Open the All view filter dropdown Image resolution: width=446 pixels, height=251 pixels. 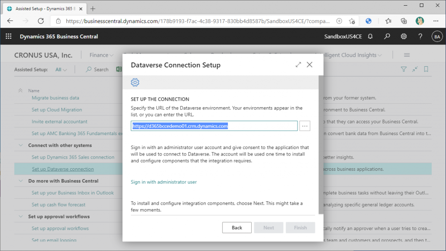[x=61, y=69]
